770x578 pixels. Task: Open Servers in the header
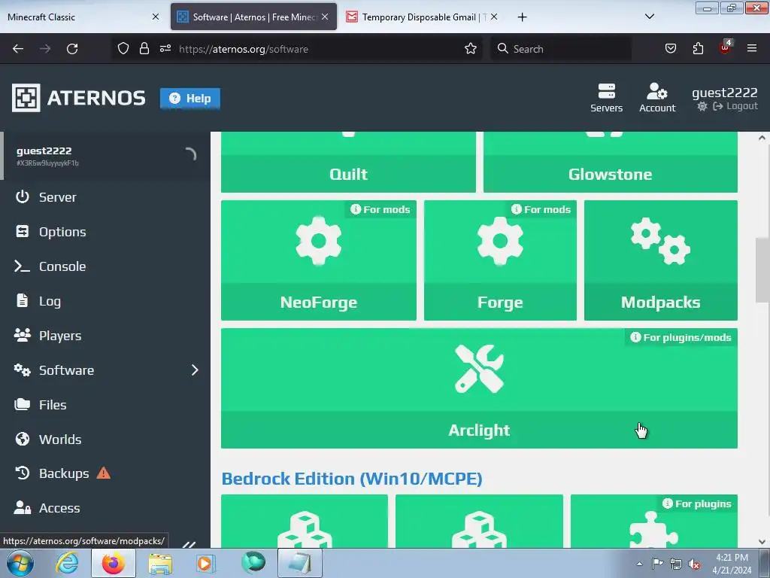(x=607, y=98)
